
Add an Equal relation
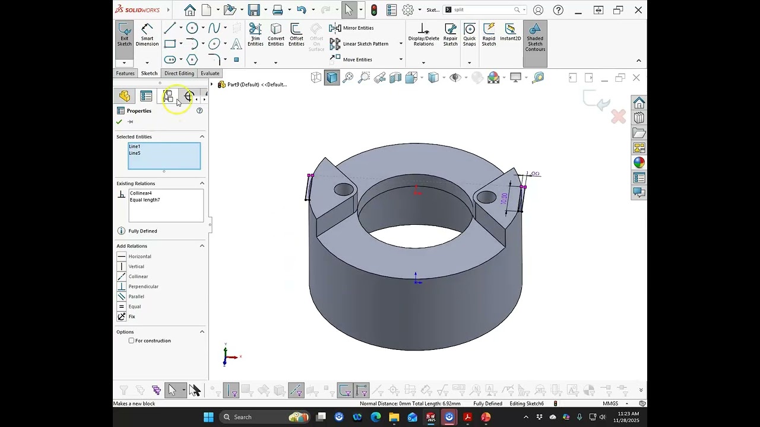coord(129,307)
